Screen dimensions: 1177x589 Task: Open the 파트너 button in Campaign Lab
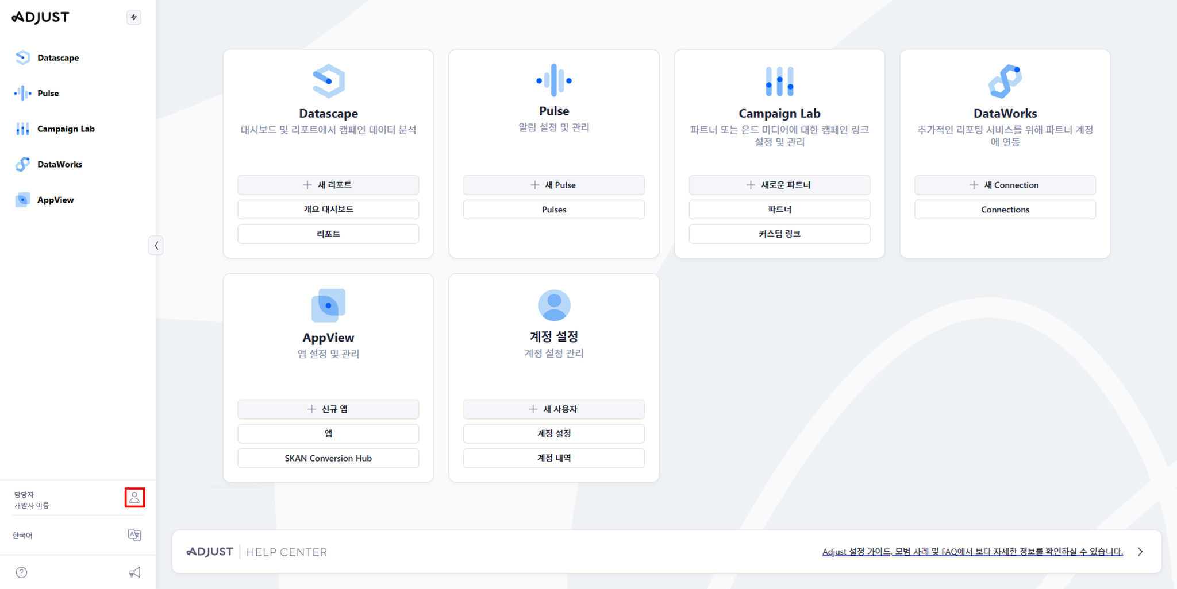coord(779,210)
